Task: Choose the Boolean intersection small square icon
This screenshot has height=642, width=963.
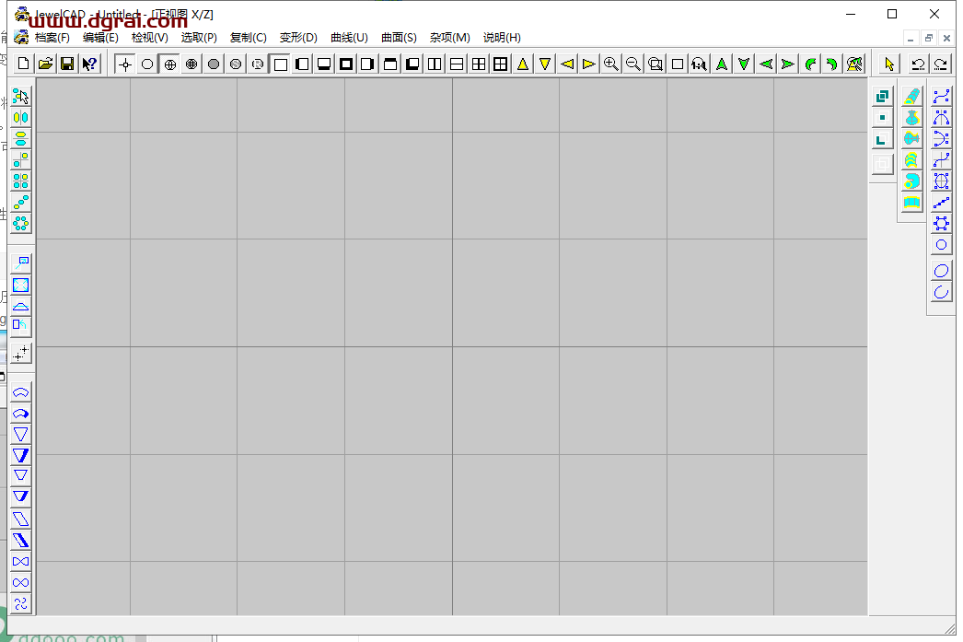Action: [x=883, y=117]
